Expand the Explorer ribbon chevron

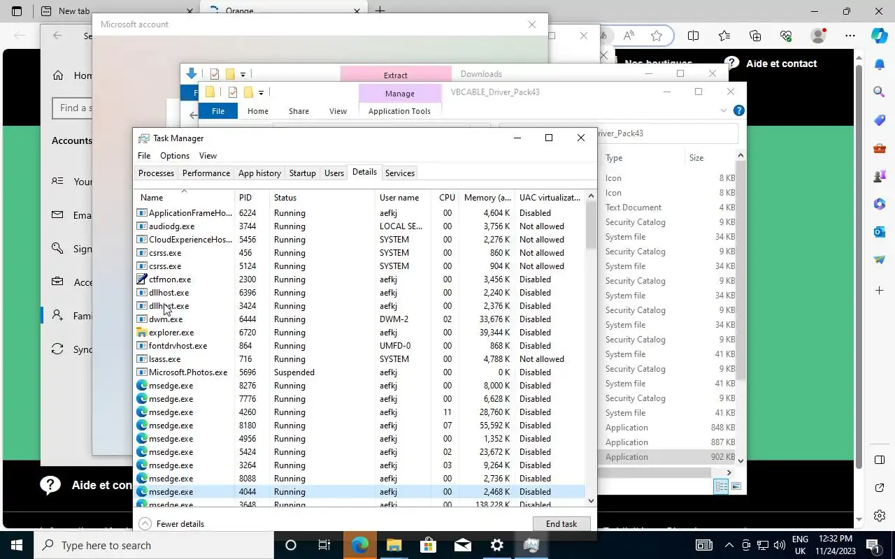tap(723, 110)
